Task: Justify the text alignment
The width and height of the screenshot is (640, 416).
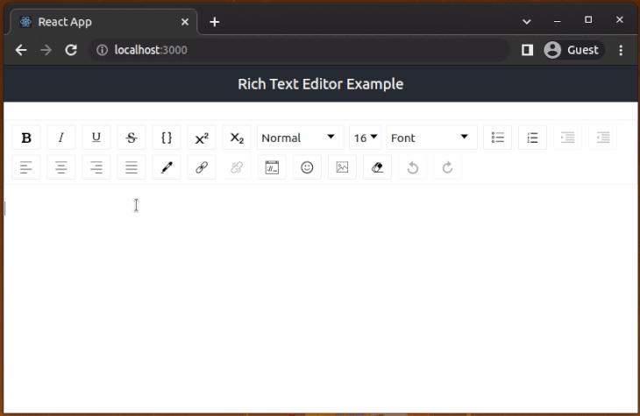Action: 132,167
